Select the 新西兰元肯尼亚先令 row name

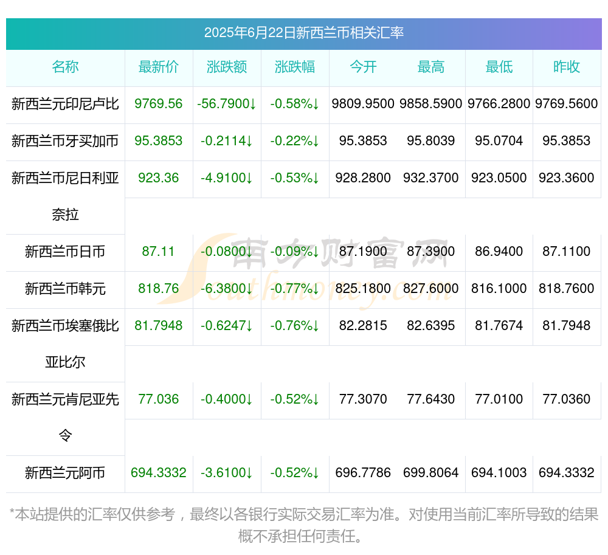point(65,418)
